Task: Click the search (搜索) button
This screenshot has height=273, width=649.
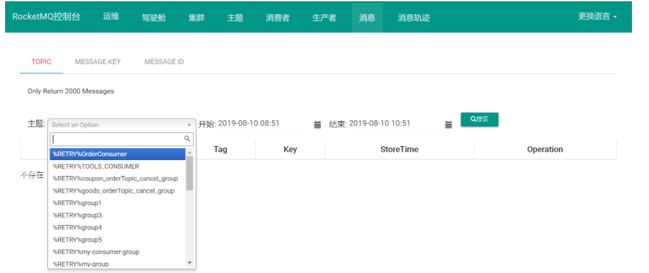Action: click(479, 119)
